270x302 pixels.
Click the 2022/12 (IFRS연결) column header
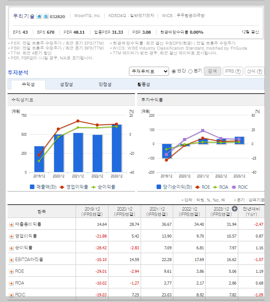coord(189,211)
